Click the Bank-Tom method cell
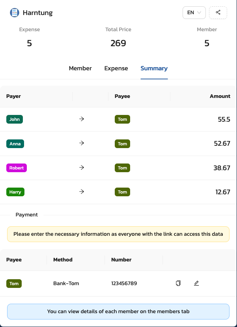237x327 pixels. (x=66, y=284)
